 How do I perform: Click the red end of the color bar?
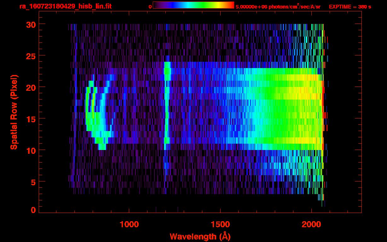point(231,5)
